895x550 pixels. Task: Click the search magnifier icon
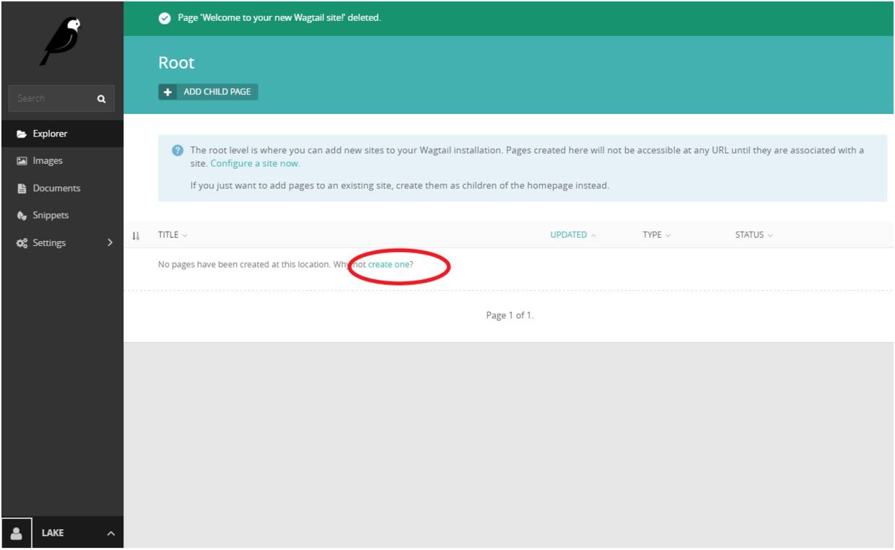click(101, 99)
